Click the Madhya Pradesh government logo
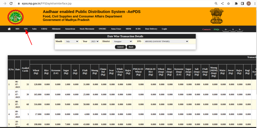Image resolution: width=257 pixels, height=128 pixels. (x=15, y=17)
